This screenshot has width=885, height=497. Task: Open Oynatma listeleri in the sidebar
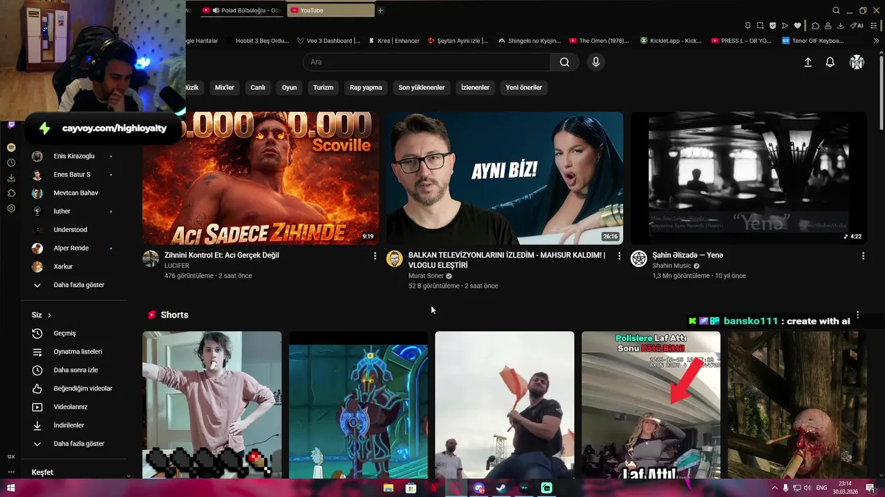tap(73, 352)
